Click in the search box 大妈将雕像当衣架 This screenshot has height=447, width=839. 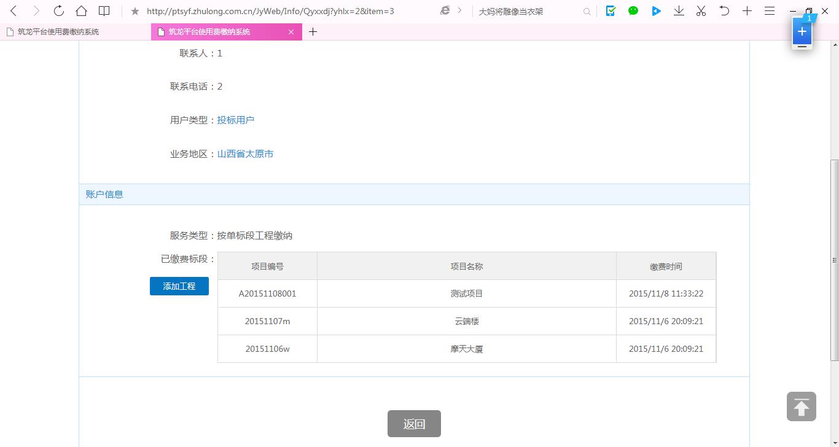coord(528,11)
